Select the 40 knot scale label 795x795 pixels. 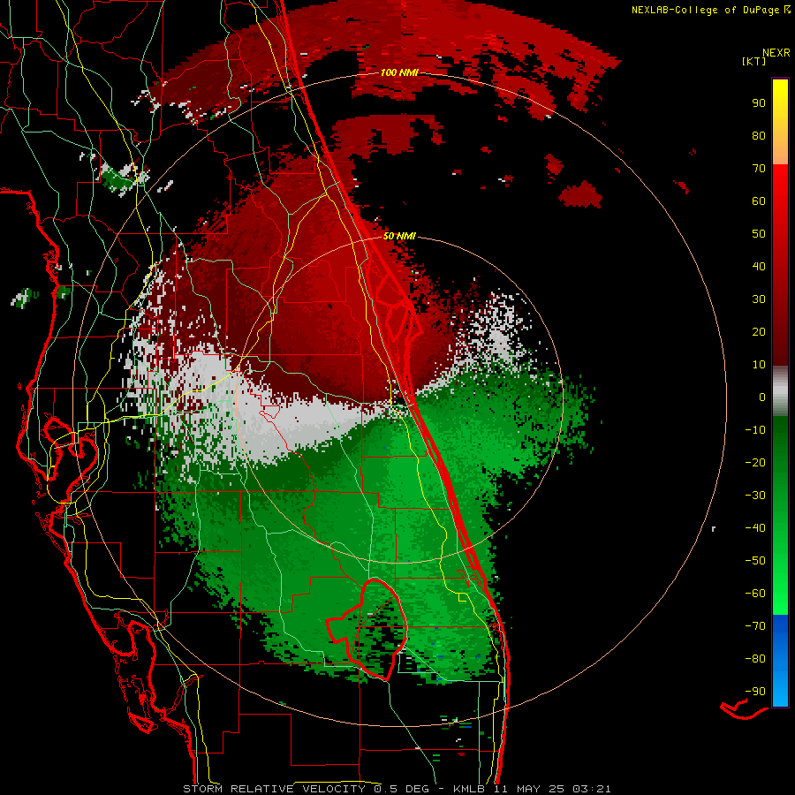[759, 266]
